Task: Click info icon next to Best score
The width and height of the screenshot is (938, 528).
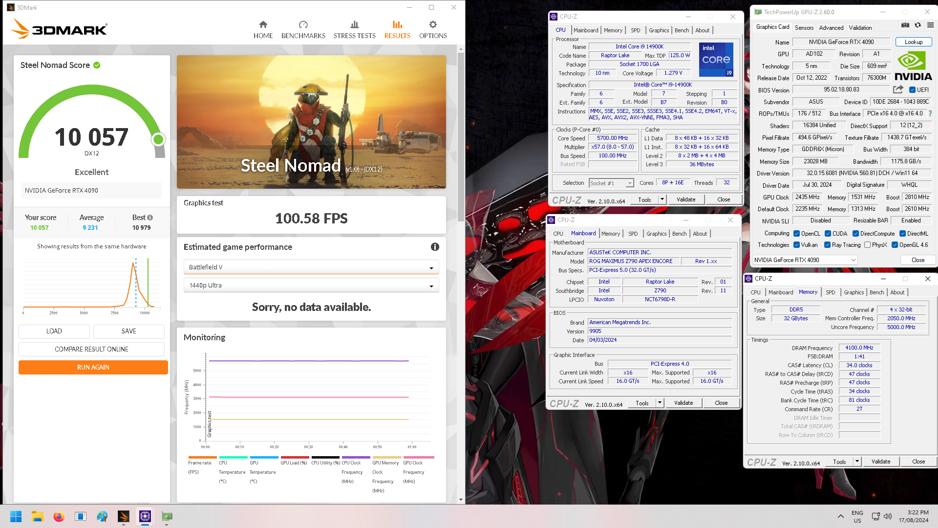Action: tap(150, 218)
